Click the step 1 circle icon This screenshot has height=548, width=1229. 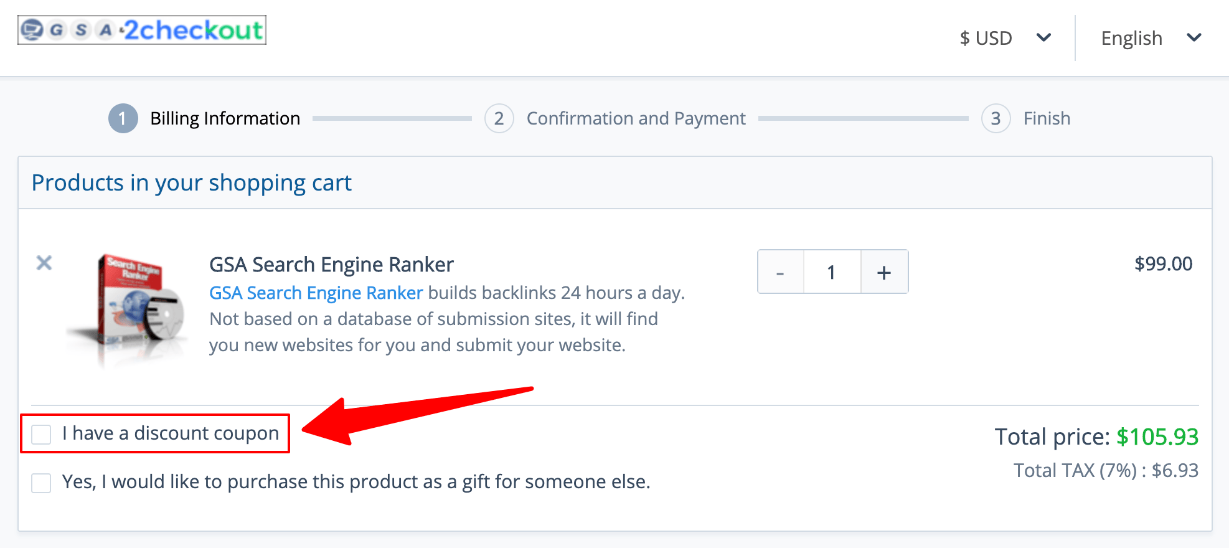tap(123, 118)
